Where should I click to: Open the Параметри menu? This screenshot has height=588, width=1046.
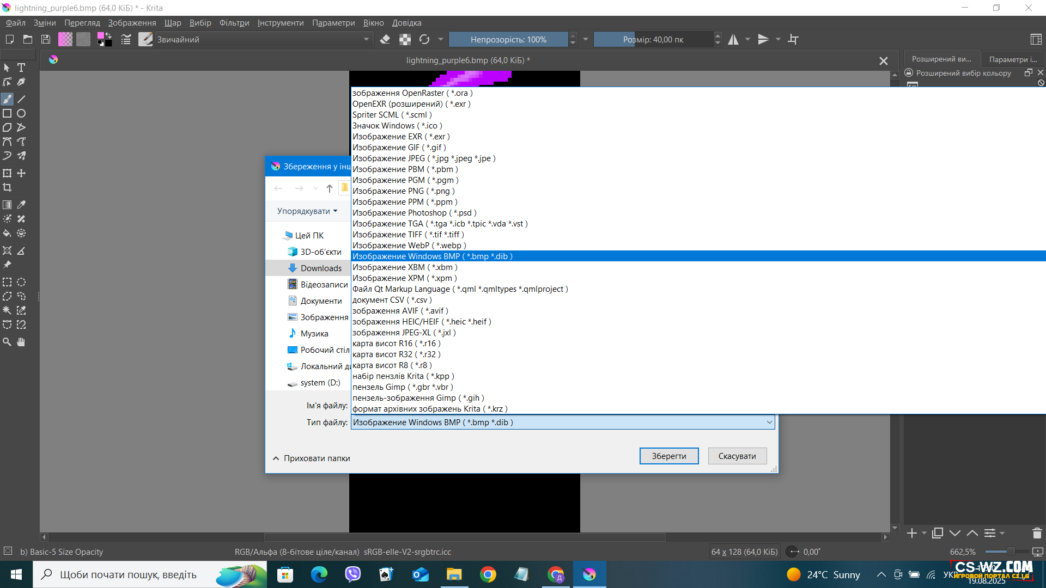coord(333,23)
